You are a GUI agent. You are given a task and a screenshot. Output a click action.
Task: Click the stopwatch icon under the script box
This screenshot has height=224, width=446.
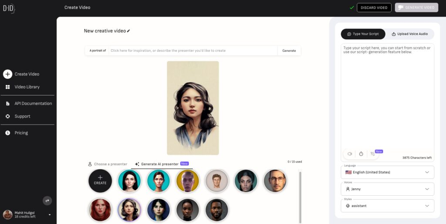point(361,154)
